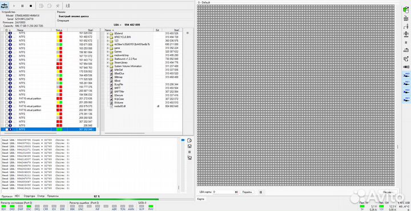Expand the SteamLibrary folder
Viewport: 411px width, 211px height.
coord(107,63)
